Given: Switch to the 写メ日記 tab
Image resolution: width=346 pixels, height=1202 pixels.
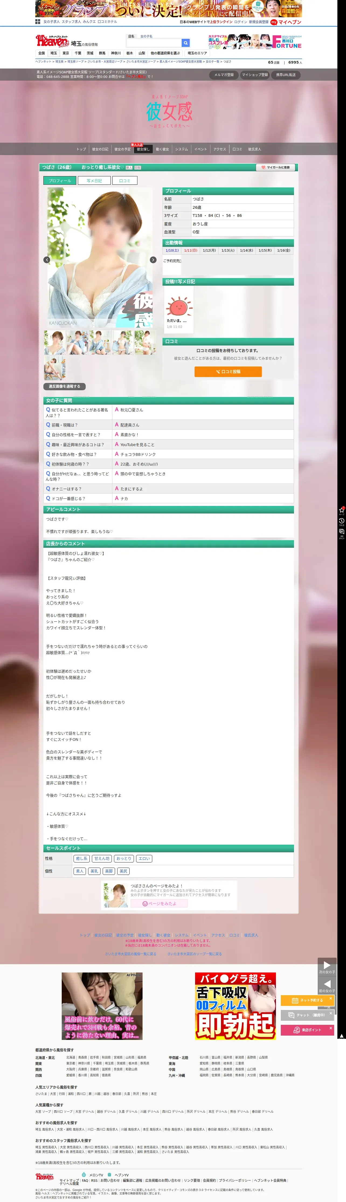Looking at the screenshot, I should [x=94, y=181].
